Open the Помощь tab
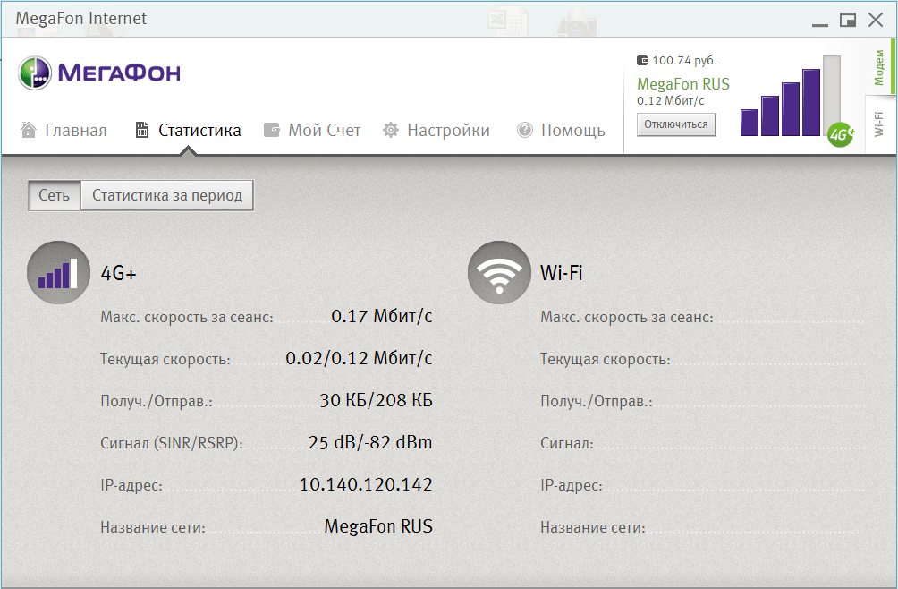 click(x=561, y=131)
